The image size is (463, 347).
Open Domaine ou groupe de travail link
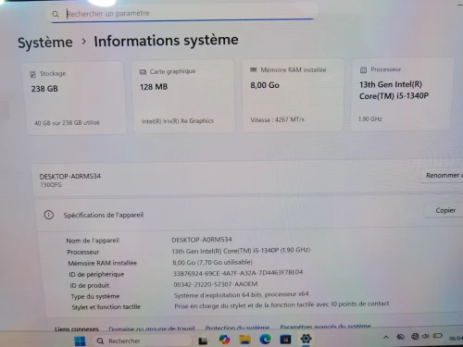[152, 328]
